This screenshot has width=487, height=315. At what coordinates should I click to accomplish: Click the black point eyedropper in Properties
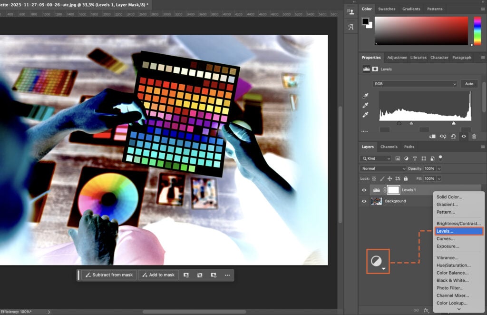tap(364, 96)
